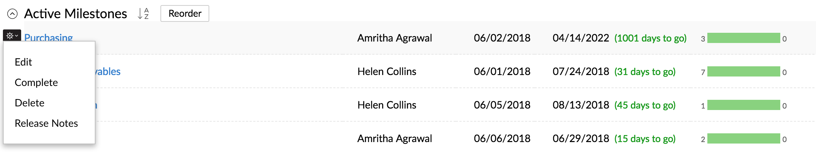The width and height of the screenshot is (816, 153).
Task: Click Amritha Agrawal owner in Purchasing row
Action: pos(395,38)
